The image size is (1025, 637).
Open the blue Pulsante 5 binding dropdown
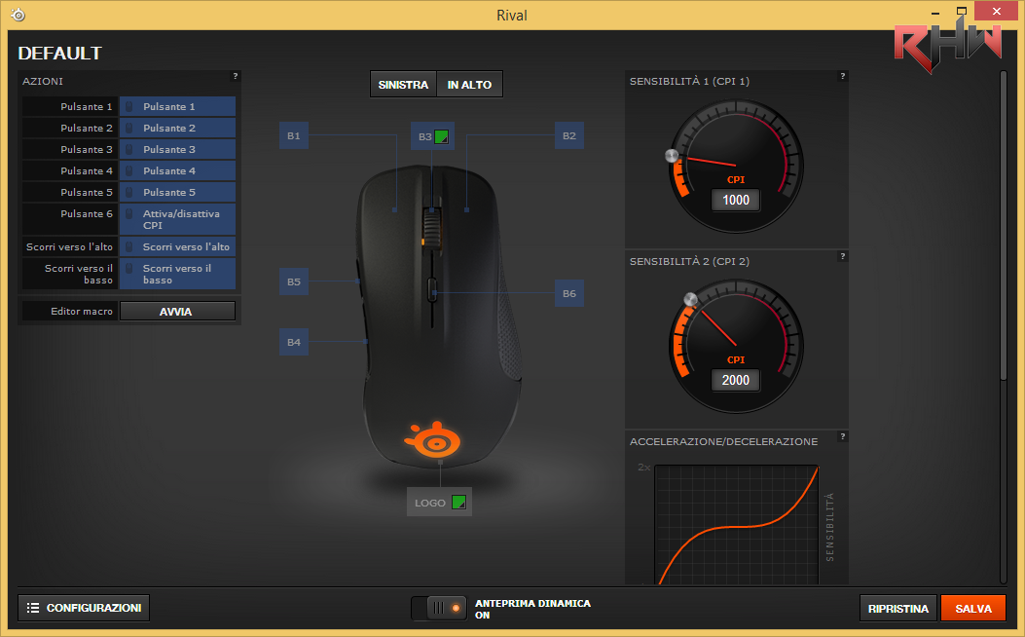(177, 192)
